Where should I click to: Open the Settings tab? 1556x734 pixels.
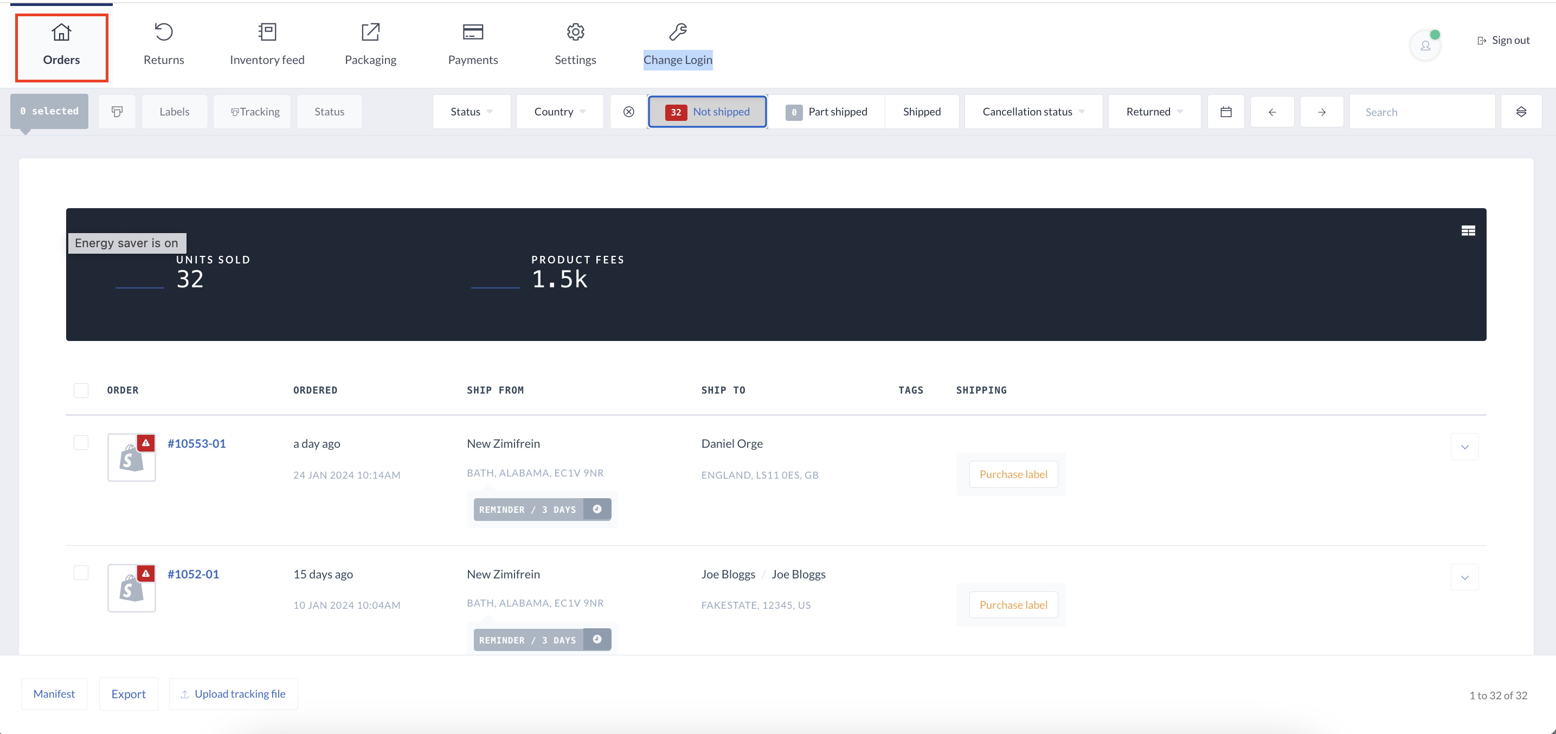(x=575, y=44)
